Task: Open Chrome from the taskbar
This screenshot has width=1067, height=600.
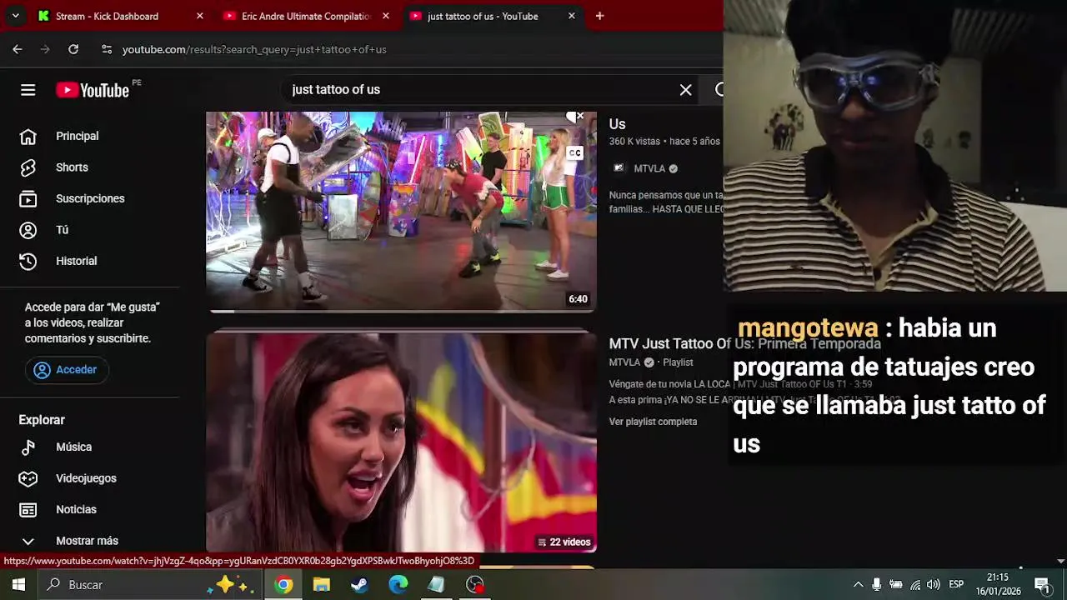Action: 283,585
